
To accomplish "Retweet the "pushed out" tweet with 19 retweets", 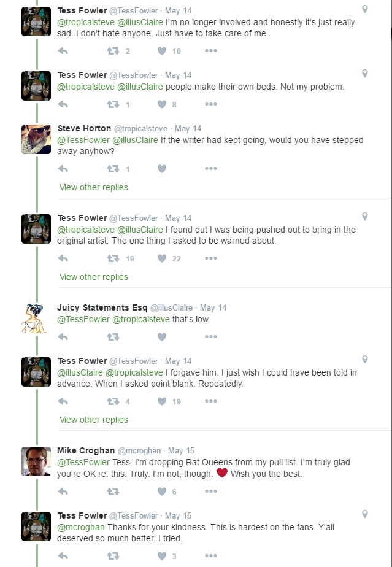I will (x=113, y=258).
